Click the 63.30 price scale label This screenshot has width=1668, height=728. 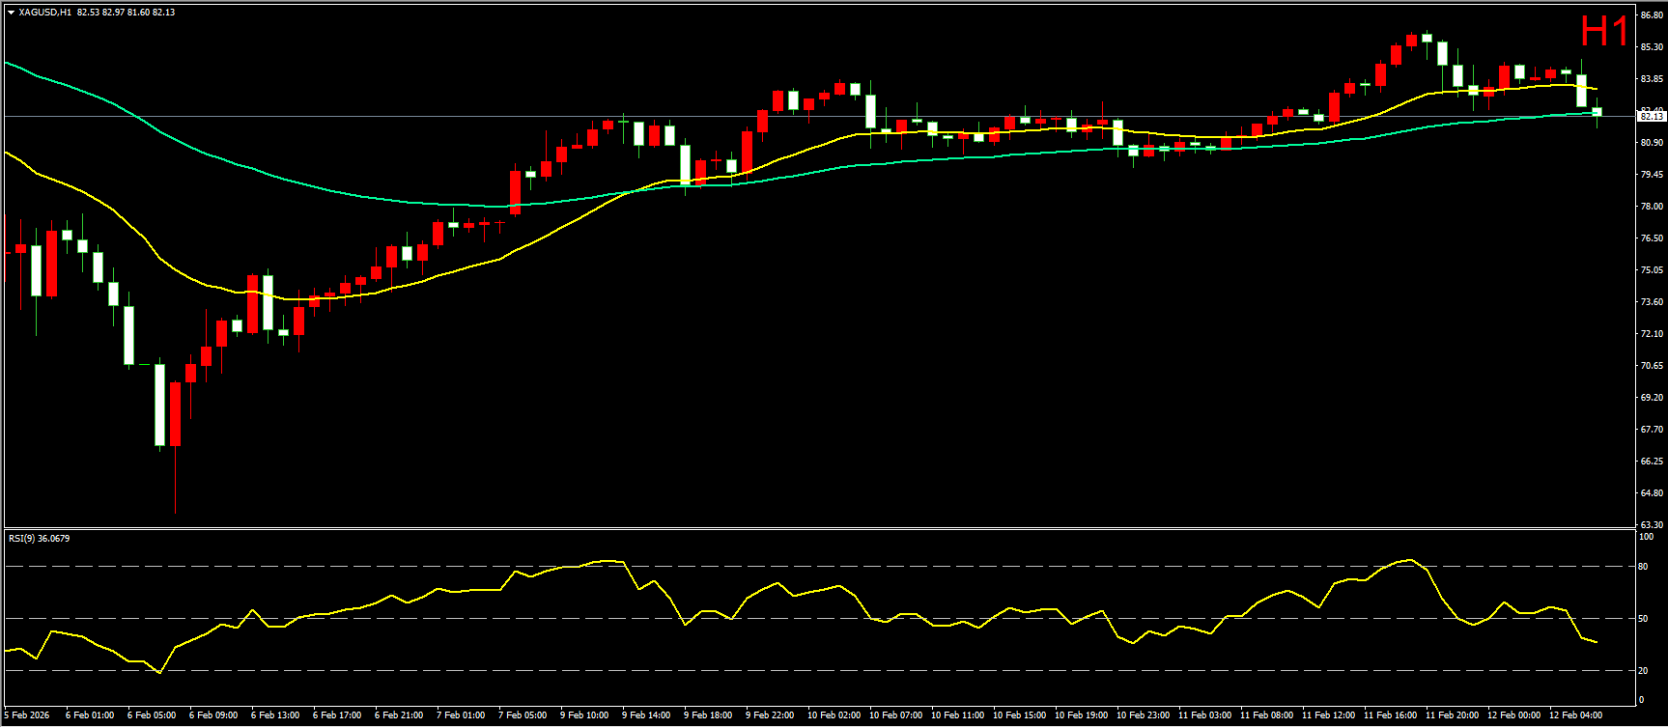[1651, 525]
